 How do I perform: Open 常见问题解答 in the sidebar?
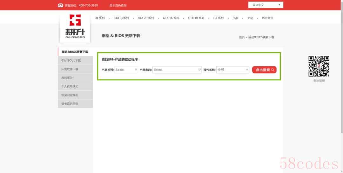[70, 95]
